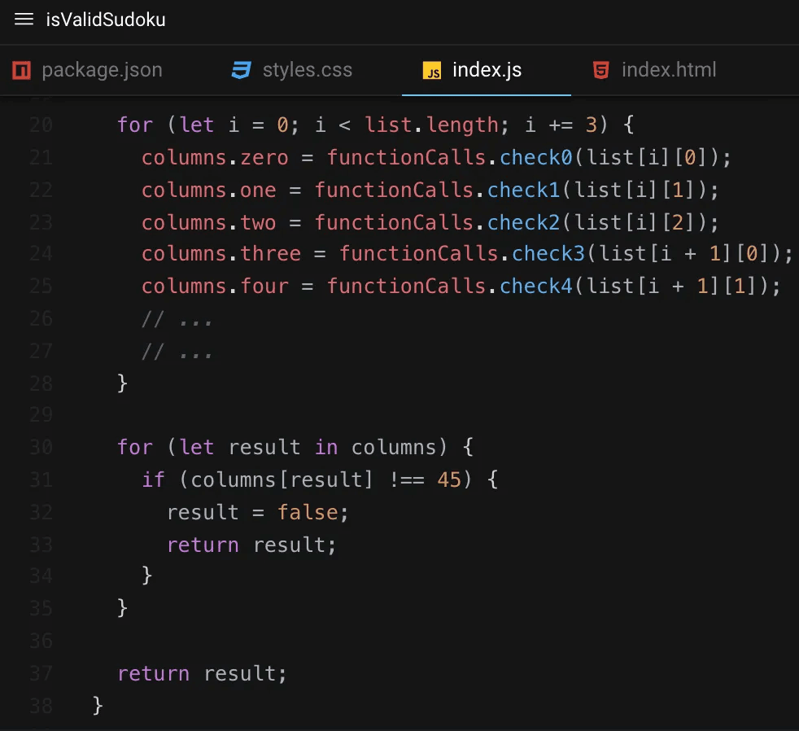Screen dimensions: 799x731
Task: Click the check3 function call
Action: click(548, 254)
